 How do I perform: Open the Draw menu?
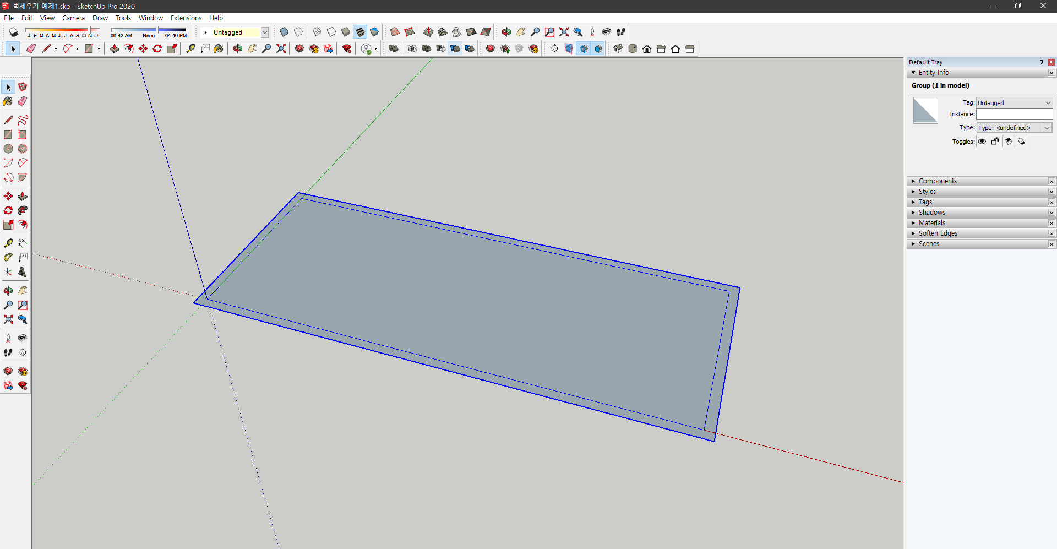click(x=100, y=18)
